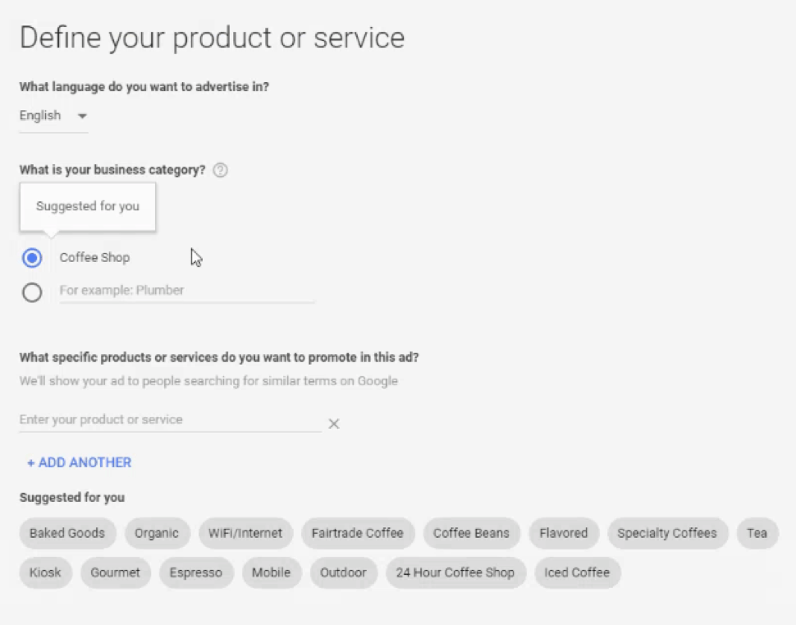
Task: Add the Coffee Beans suggestion
Action: point(471,533)
